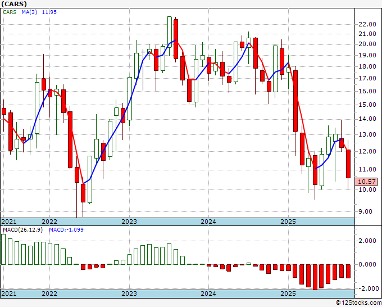This screenshot has width=382, height=307.
Task: Click the 13.00 price axis label
Action: tap(367, 134)
